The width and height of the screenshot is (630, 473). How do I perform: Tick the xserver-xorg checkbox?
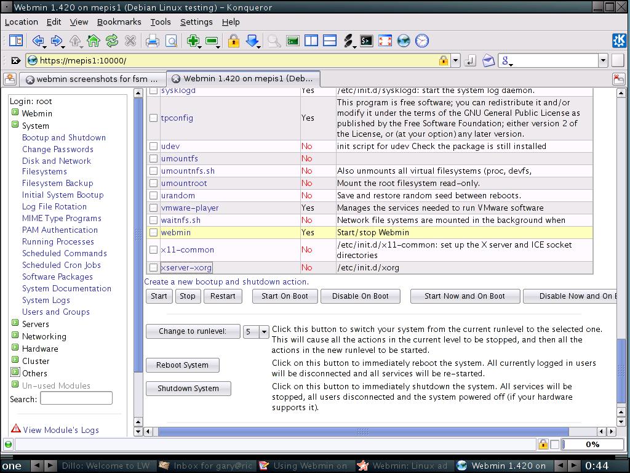(153, 267)
